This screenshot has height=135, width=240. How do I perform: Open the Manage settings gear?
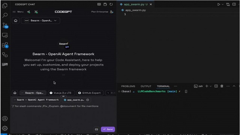click(5, 128)
